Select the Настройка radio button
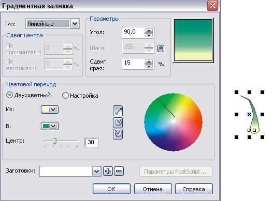273x201 pixels. 65,96
